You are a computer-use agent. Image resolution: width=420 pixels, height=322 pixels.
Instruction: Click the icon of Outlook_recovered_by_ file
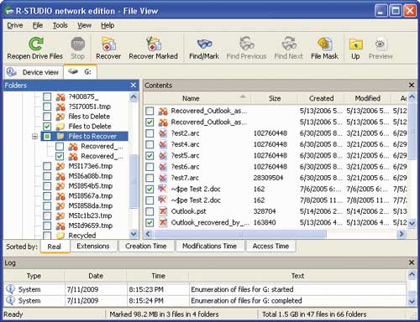[163, 222]
